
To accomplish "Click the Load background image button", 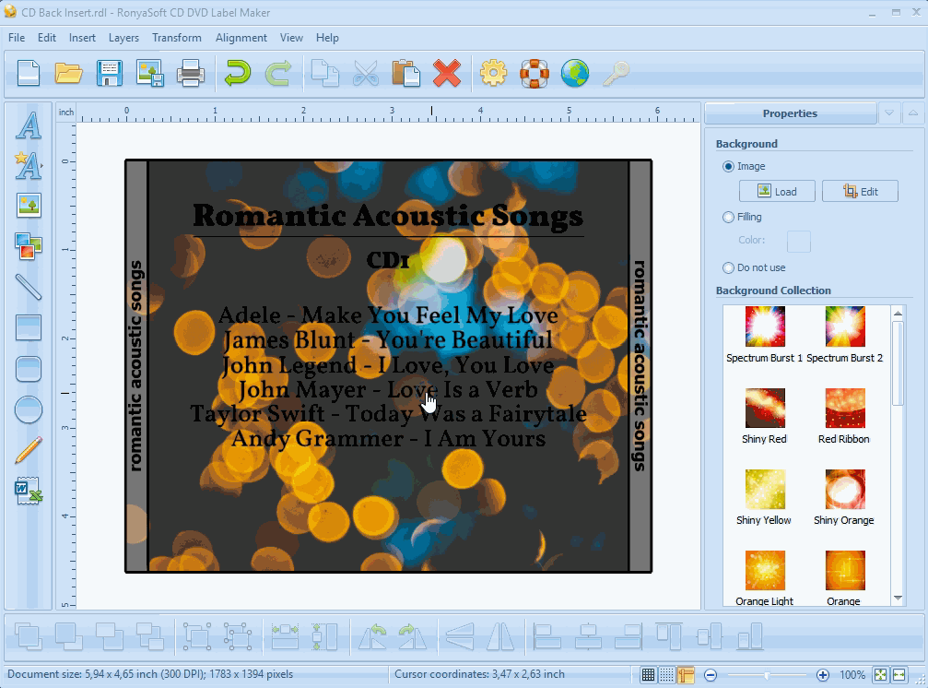I will click(777, 191).
